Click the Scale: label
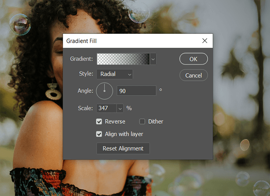 85,108
